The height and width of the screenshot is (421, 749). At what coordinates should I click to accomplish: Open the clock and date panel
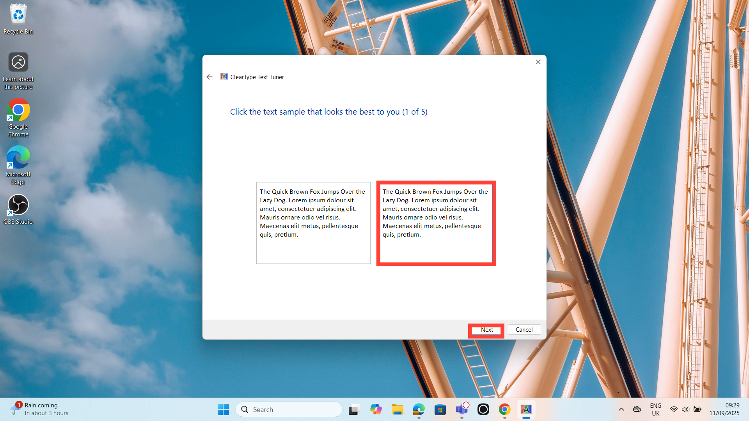click(724, 409)
